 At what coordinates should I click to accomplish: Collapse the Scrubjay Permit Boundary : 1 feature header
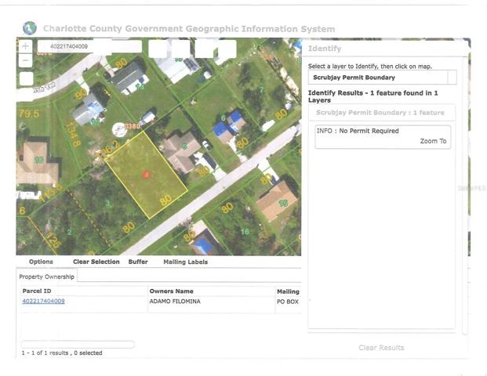pyautogui.click(x=382, y=113)
